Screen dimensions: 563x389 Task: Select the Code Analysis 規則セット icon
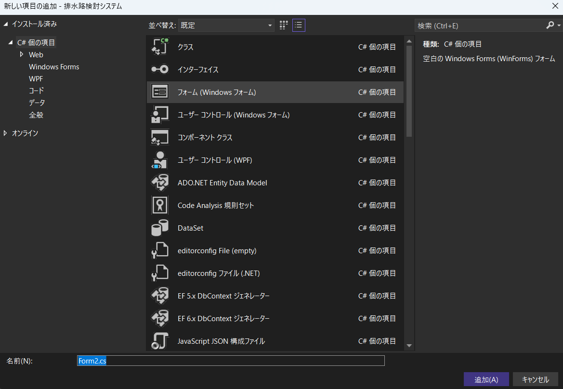pos(159,205)
